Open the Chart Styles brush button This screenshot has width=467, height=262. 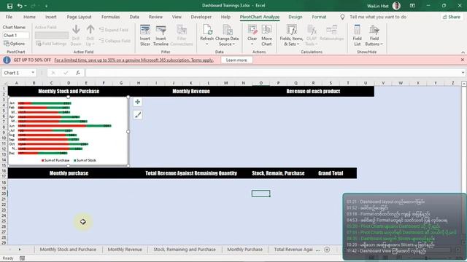(138, 115)
